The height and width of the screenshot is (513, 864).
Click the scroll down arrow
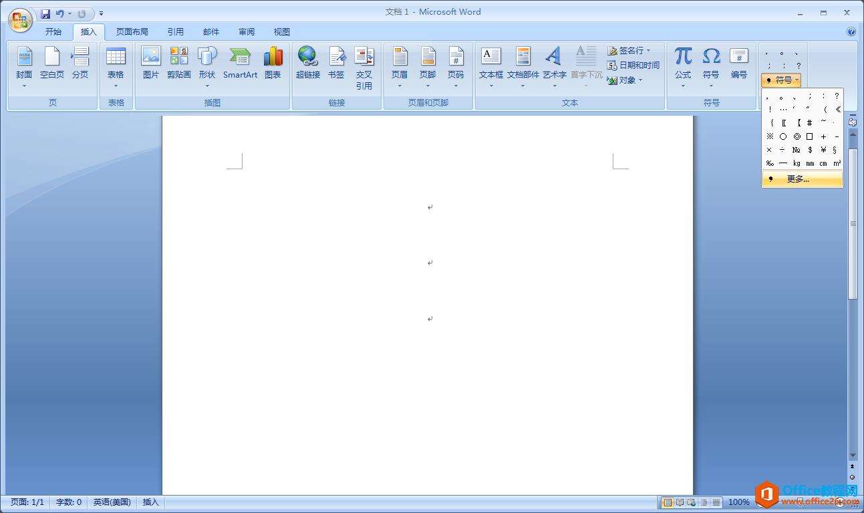click(853, 455)
